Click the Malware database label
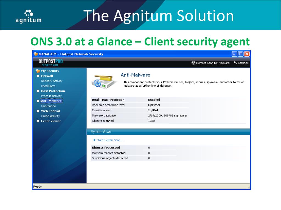The image size is (281, 210). point(104,115)
